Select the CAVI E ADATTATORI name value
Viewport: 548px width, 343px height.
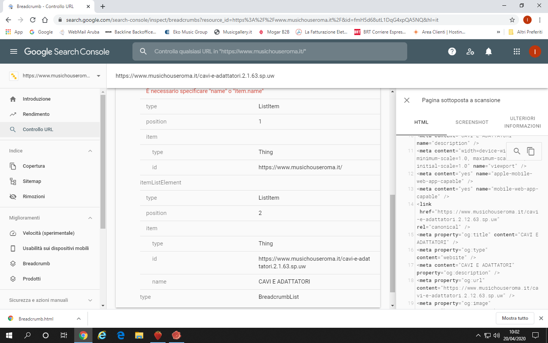coord(284,282)
